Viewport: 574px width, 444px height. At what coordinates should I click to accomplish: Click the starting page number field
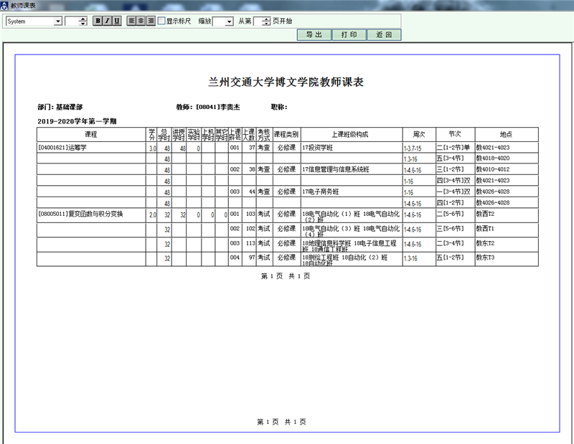click(x=258, y=22)
